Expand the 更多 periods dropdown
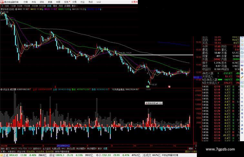The width and height of the screenshot is (244, 157). coord(75,6)
